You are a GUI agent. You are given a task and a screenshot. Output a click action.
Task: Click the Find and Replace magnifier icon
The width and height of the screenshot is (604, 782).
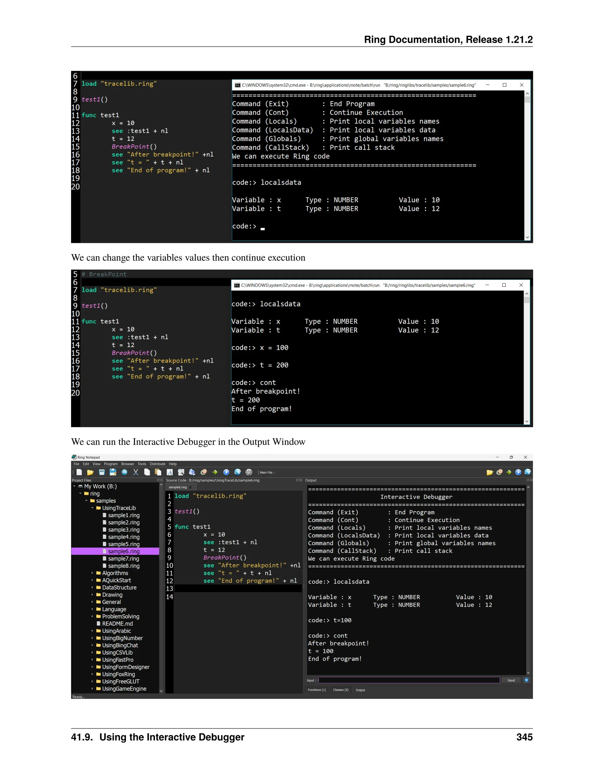pos(181,472)
